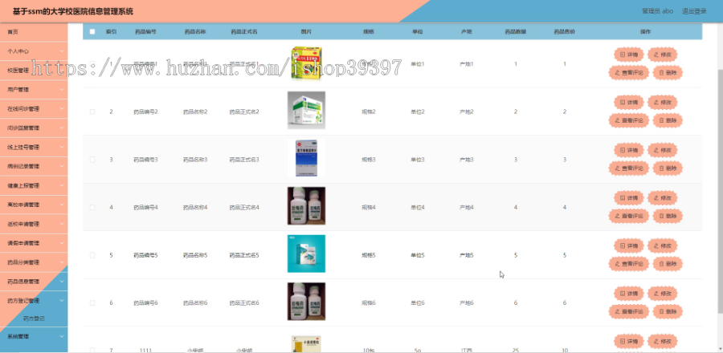The width and height of the screenshot is (723, 353).
Task: Open 详情 for the row 药品编号5
Action: pyautogui.click(x=628, y=245)
